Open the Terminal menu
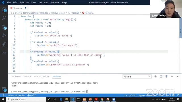The width and height of the screenshot is (182, 102). [55, 3]
